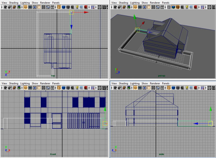This screenshot has height=158, width=216.
Task: Open the Shading menu in top view panel
Action: 13,3
